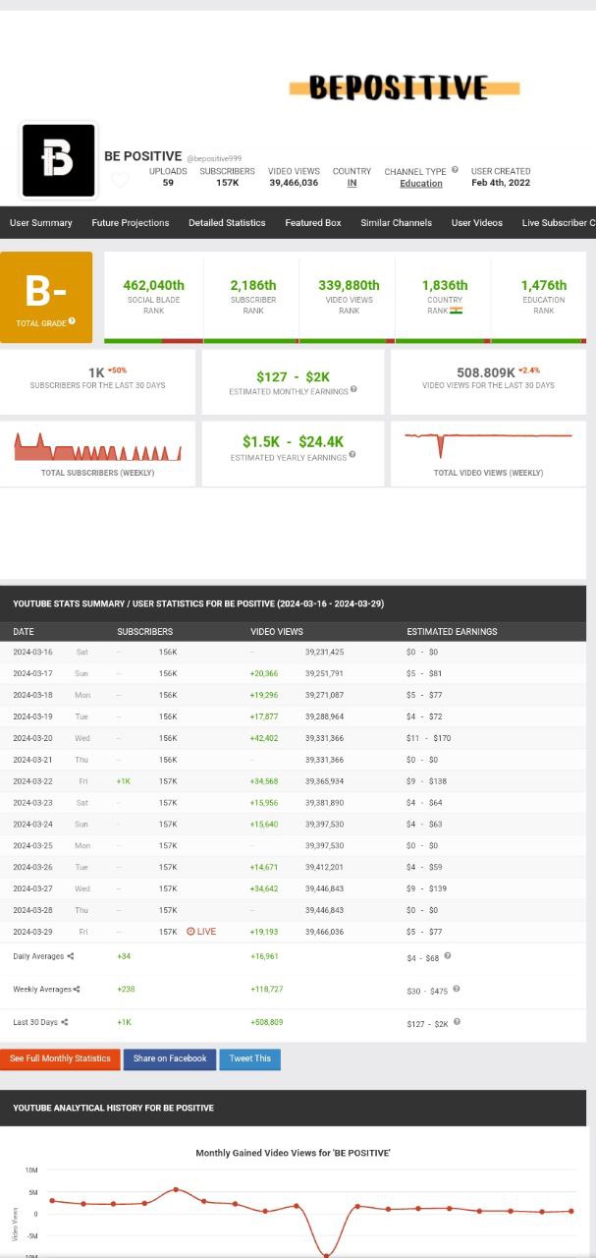This screenshot has width=596, height=1258.
Task: Click the +34,642 views gain cell
Action: pos(264,888)
